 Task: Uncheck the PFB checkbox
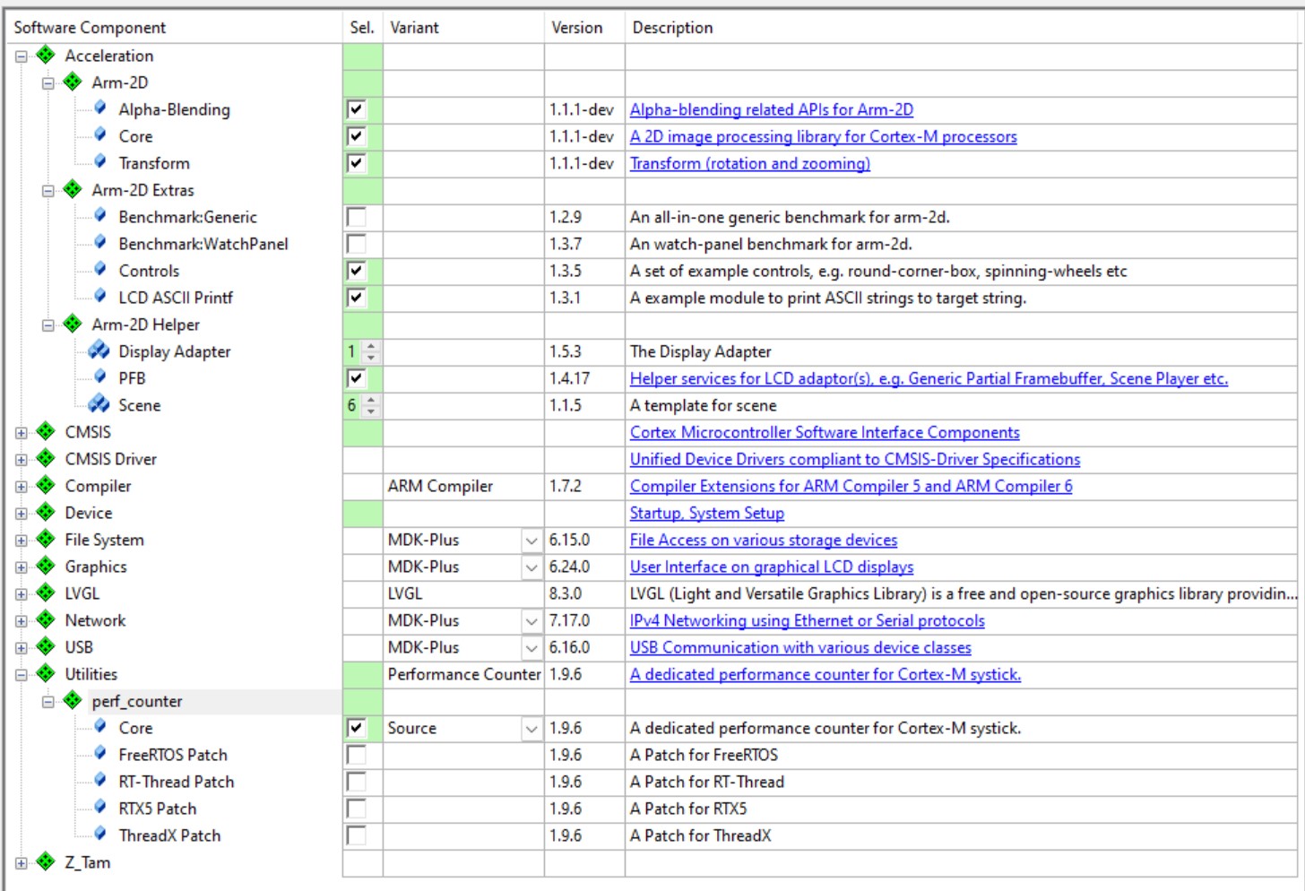[x=356, y=378]
